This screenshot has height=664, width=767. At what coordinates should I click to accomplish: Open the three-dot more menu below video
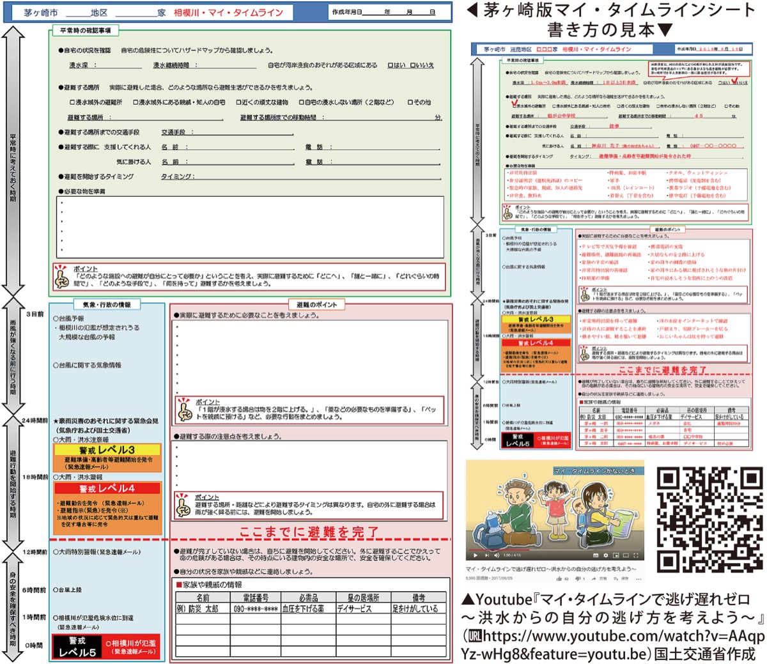point(640,578)
